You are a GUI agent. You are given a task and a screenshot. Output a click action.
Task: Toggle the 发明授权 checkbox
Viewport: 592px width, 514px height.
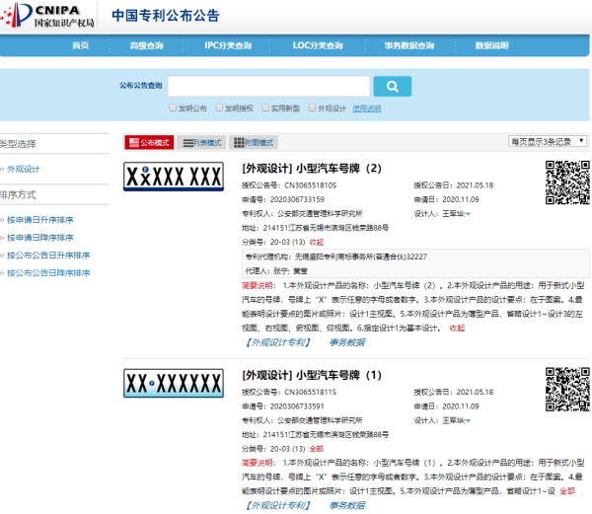click(x=219, y=108)
